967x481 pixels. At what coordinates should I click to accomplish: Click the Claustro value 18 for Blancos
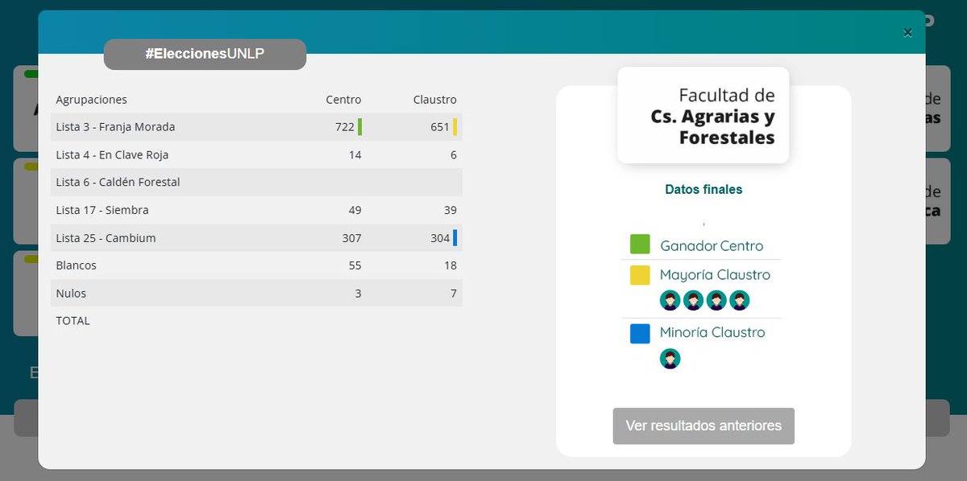click(x=450, y=265)
